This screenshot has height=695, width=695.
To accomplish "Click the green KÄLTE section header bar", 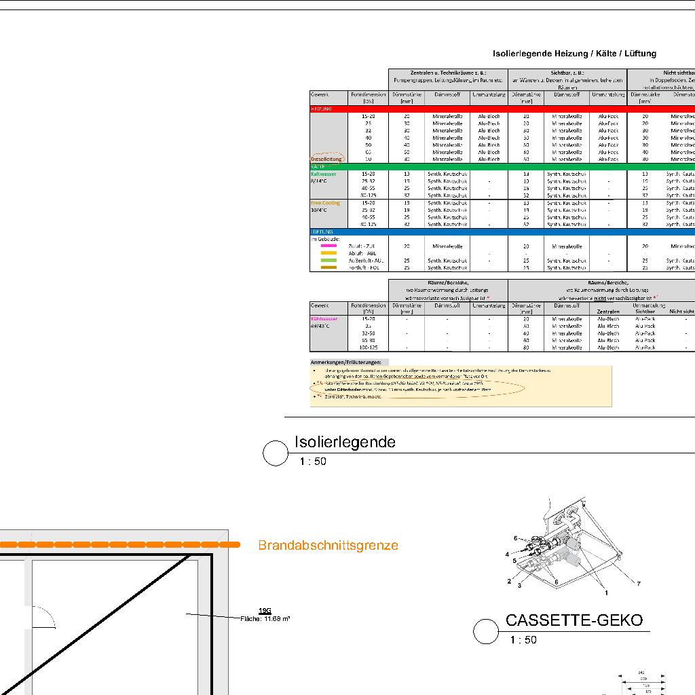I will [502, 166].
